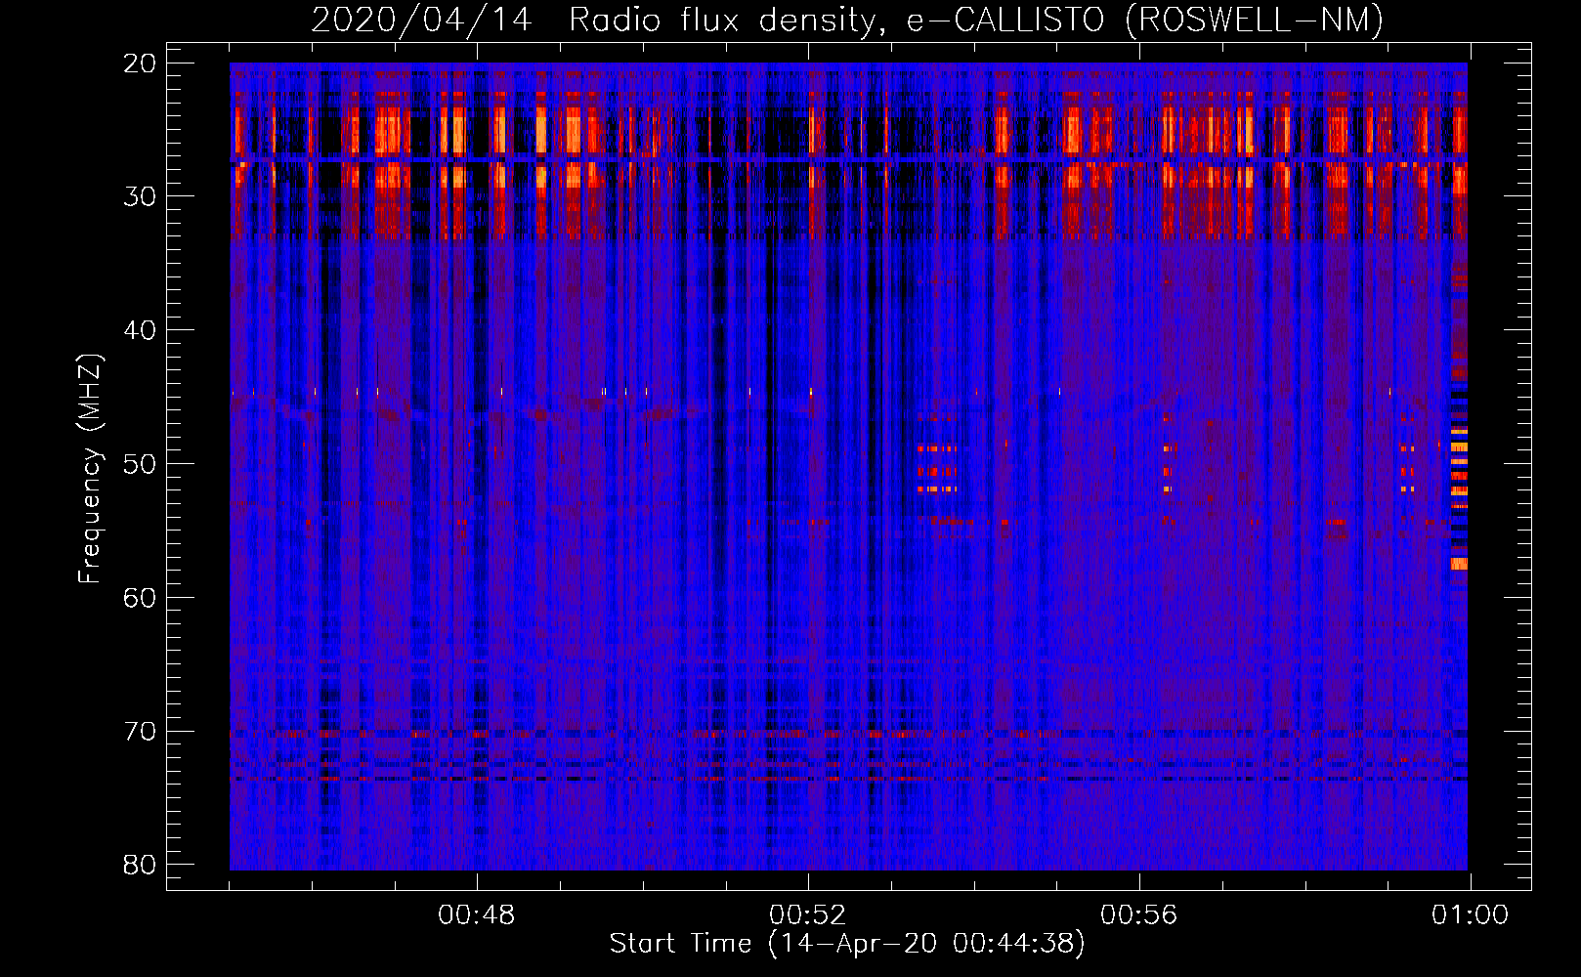Click the Start Time x-axis label
The width and height of the screenshot is (1581, 977).
(846, 944)
